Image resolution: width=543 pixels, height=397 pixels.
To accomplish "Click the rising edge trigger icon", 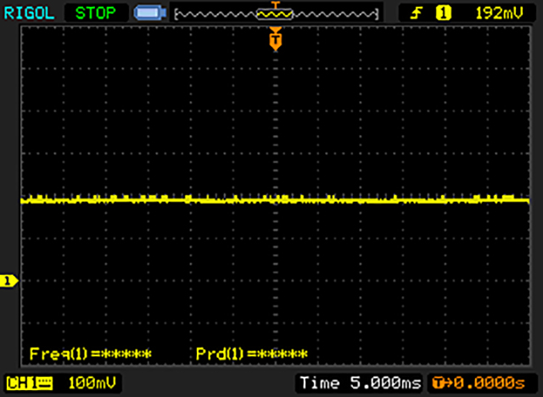I will [417, 14].
